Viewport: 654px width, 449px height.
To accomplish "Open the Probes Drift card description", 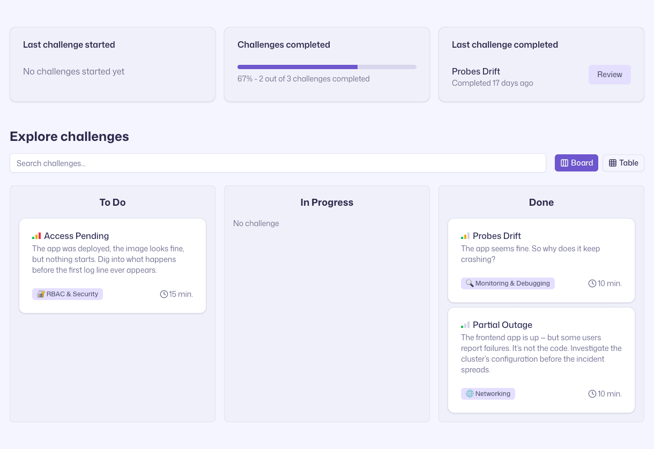I will pyautogui.click(x=530, y=254).
